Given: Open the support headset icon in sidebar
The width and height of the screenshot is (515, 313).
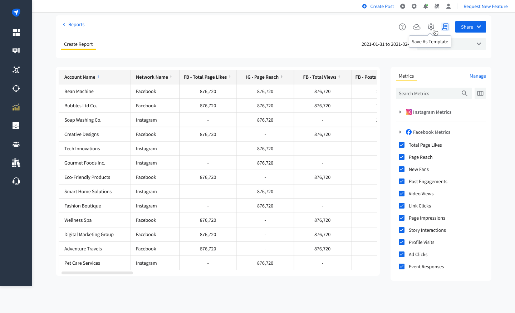Looking at the screenshot, I should 16,181.
